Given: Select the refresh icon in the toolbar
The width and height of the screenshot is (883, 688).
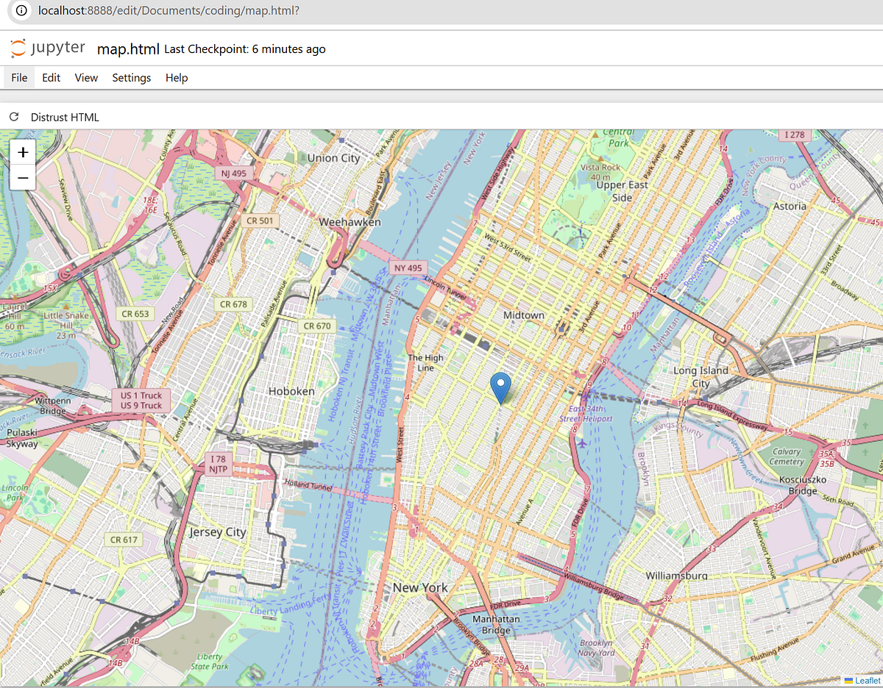Looking at the screenshot, I should coord(13,116).
